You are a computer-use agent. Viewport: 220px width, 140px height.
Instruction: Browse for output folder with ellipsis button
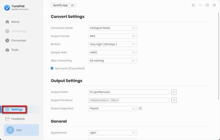click(x=174, y=92)
